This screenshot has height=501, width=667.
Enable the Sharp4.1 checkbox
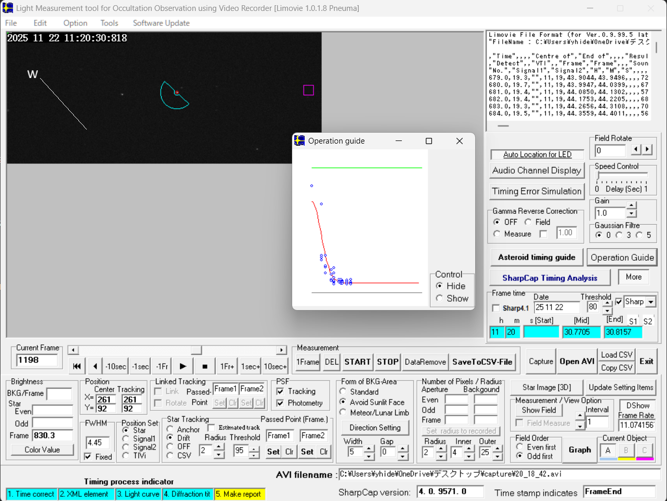(496, 308)
